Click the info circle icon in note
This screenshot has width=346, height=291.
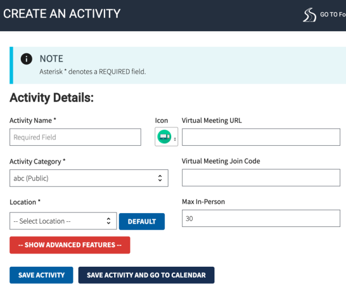tap(27, 59)
